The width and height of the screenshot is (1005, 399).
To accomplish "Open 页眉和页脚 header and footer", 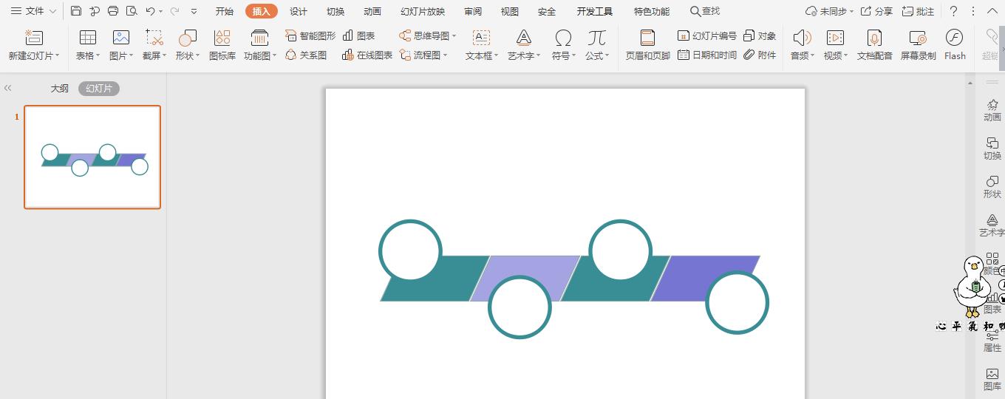I will [x=647, y=45].
